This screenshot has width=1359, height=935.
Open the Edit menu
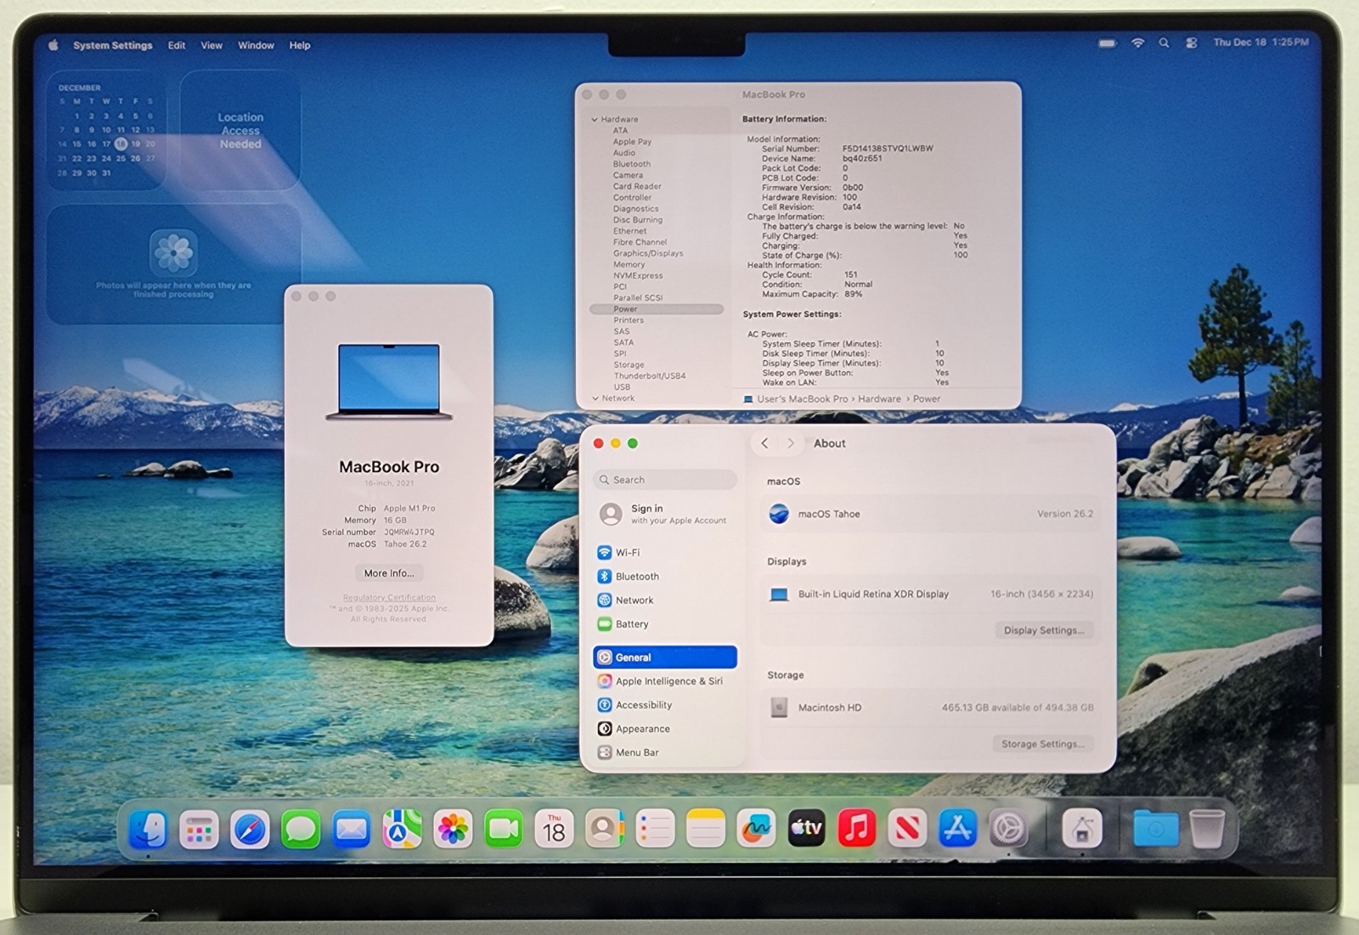tap(177, 45)
